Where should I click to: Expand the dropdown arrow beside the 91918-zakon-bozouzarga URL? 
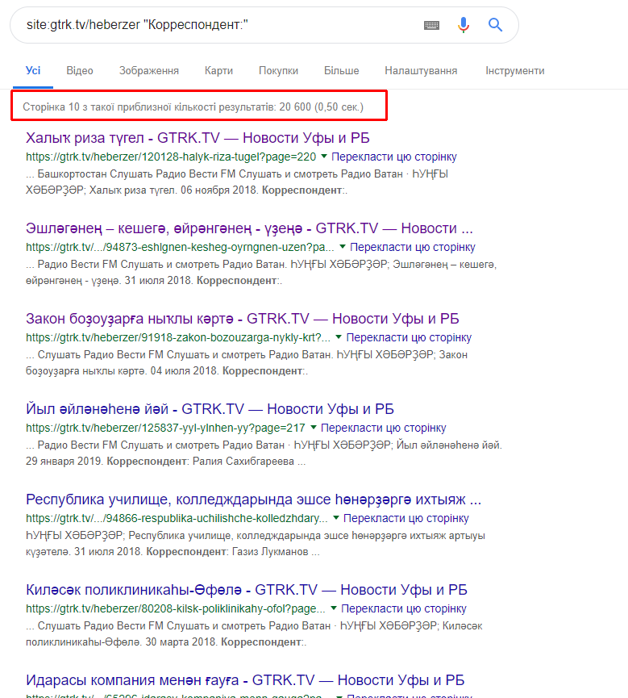coord(339,337)
